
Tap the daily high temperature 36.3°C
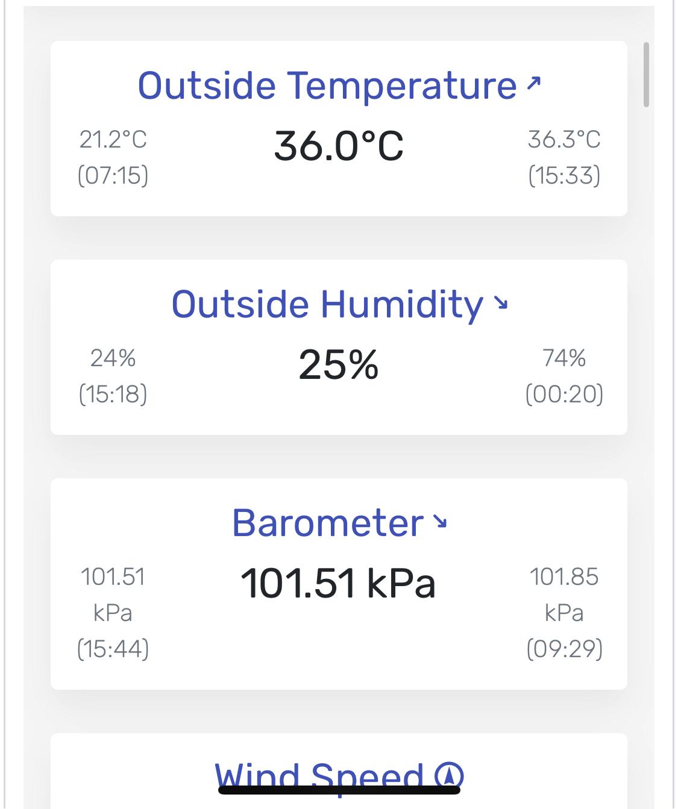coord(564,140)
